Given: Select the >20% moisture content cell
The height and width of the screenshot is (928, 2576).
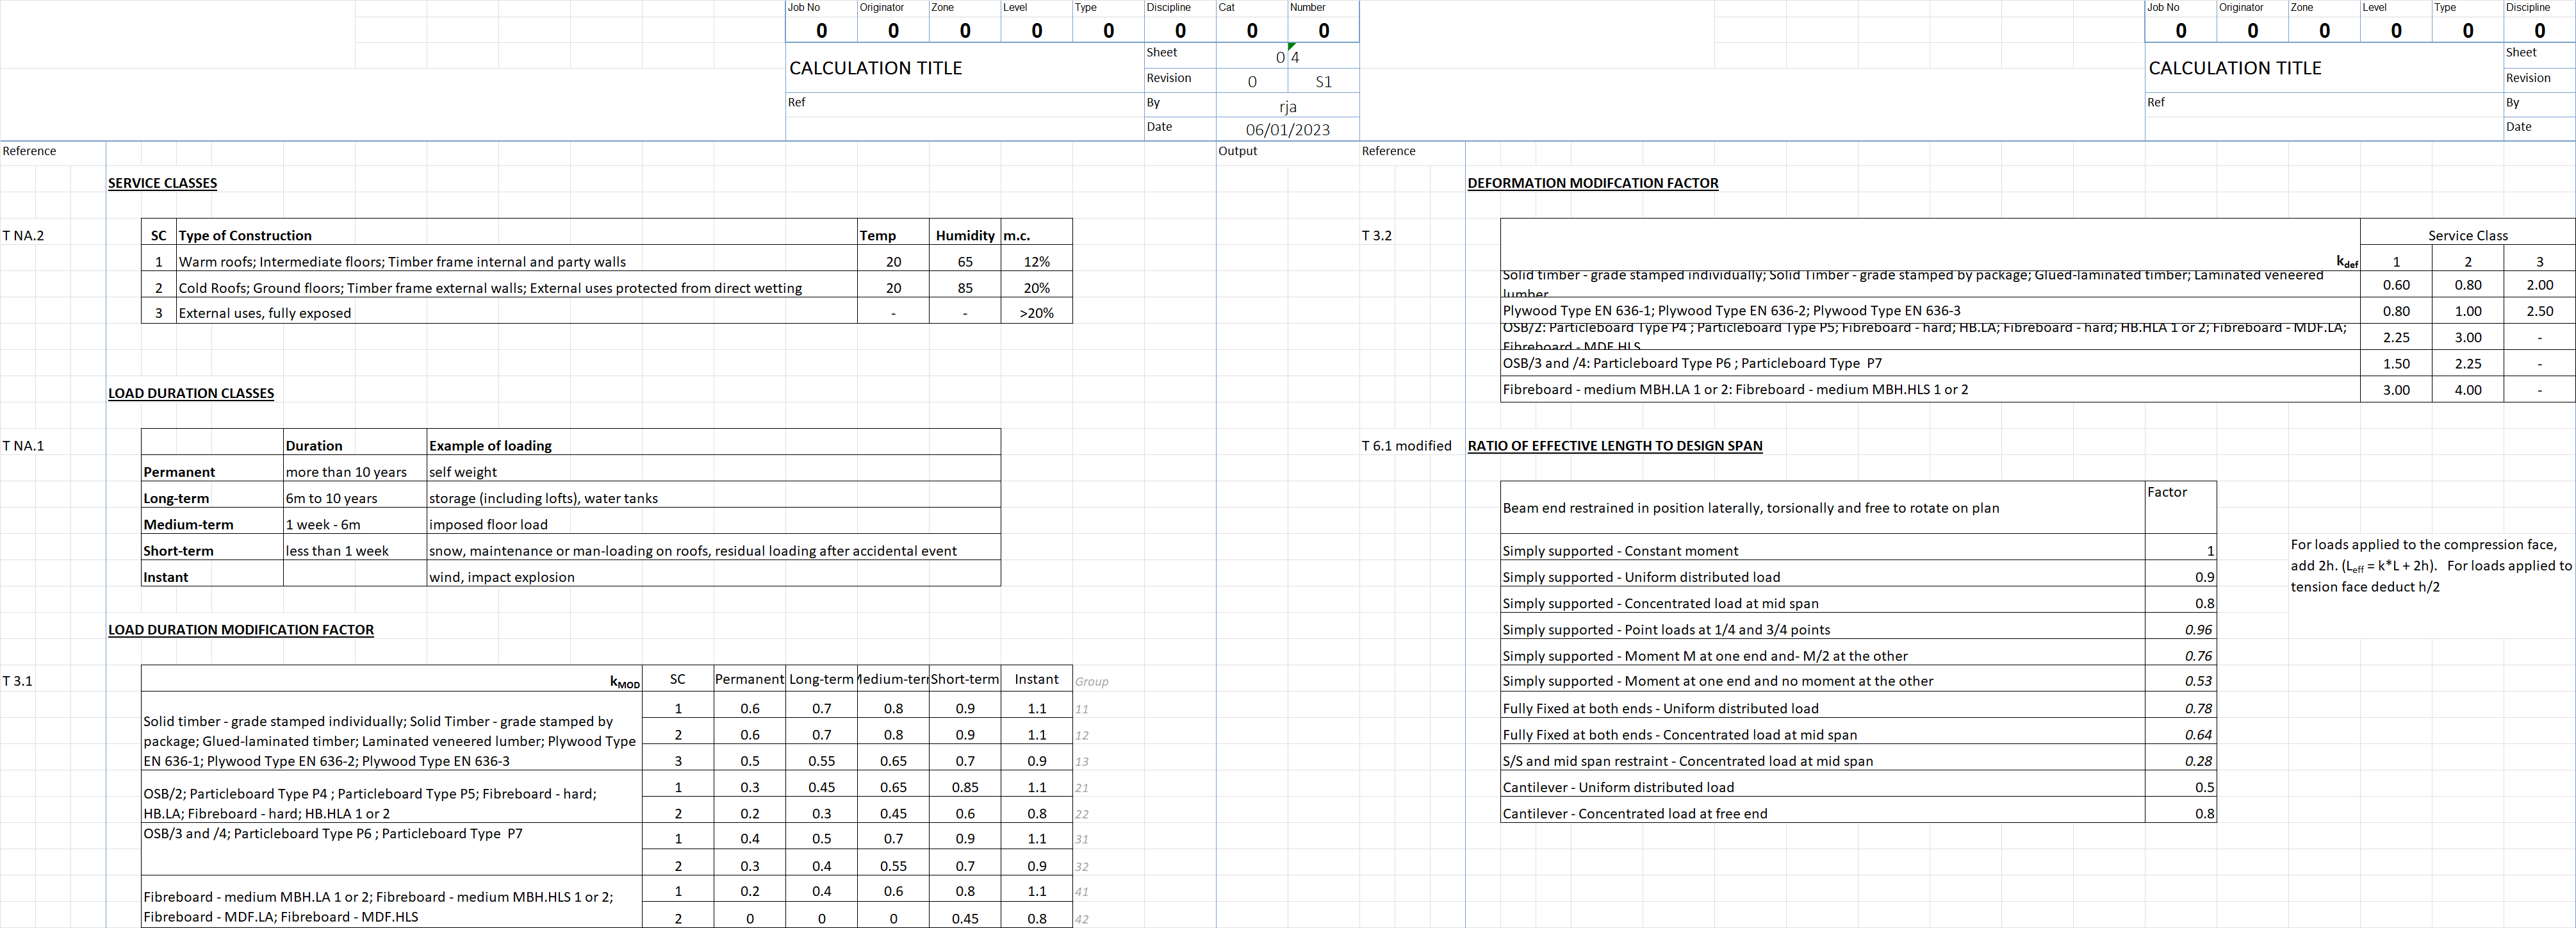Looking at the screenshot, I should click(1037, 313).
